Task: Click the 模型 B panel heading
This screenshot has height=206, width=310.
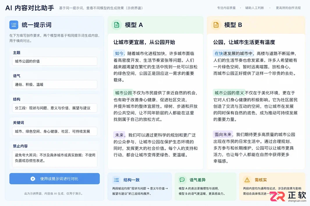Action: coord(233,25)
